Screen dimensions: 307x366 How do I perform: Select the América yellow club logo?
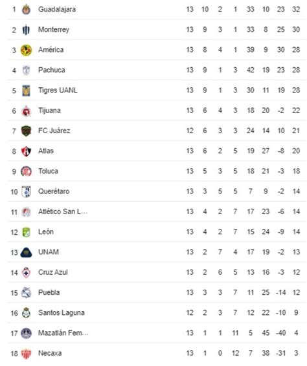tap(26, 50)
